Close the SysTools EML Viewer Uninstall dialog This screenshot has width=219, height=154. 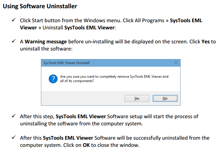click(x=176, y=63)
